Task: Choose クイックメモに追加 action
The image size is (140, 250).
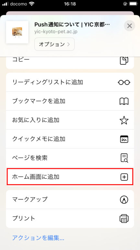Action: 70,139
